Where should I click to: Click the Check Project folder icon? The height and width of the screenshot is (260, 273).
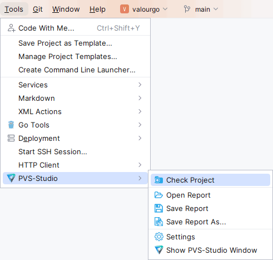(158, 180)
